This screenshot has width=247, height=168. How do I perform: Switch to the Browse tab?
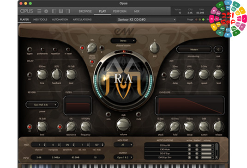tap(85, 11)
